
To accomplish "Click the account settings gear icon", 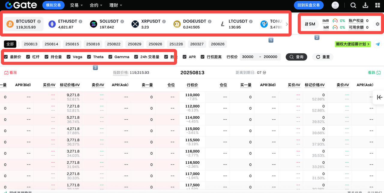I will (x=377, y=24).
